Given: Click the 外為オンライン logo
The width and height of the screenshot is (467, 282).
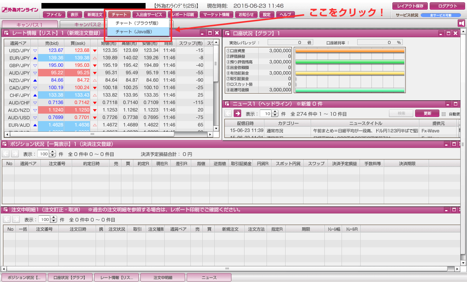Looking at the screenshot, I should tap(20, 10).
